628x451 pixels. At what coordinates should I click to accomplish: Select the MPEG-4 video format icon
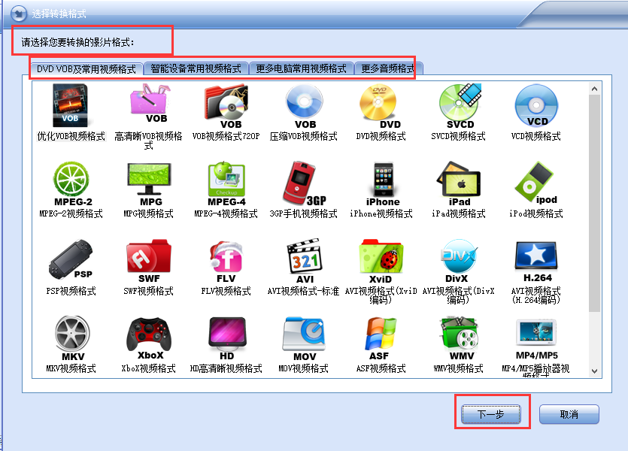pos(226,183)
